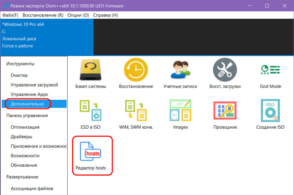294x195 pixels.
Task: Open the Опции (O) menu
Action: [78, 15]
